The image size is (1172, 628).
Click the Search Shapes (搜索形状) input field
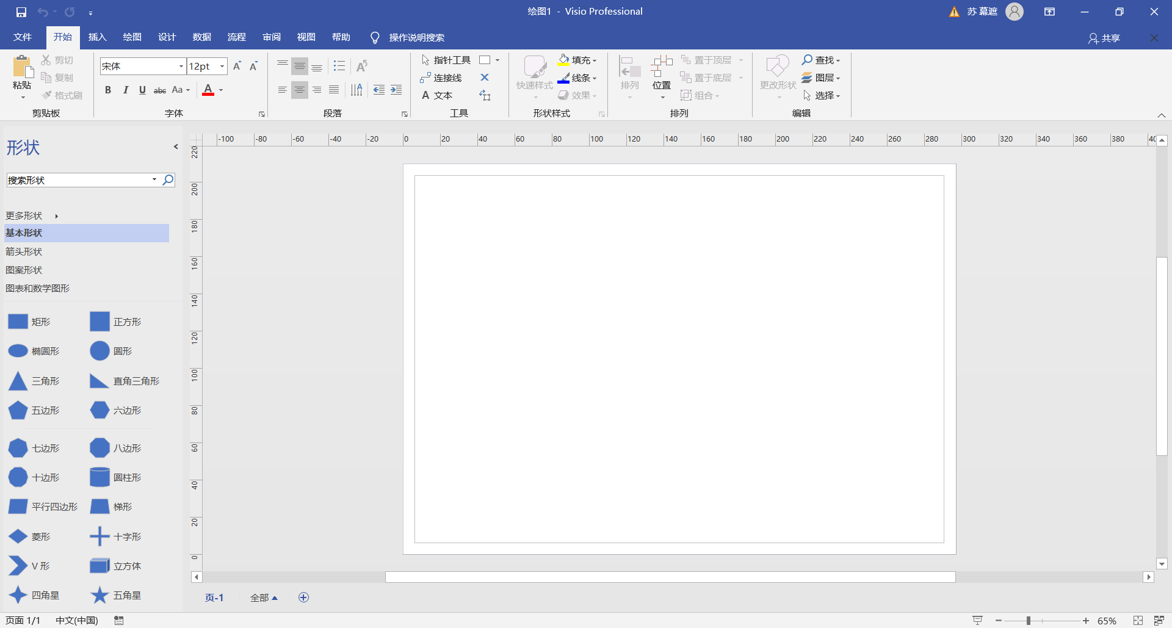79,179
